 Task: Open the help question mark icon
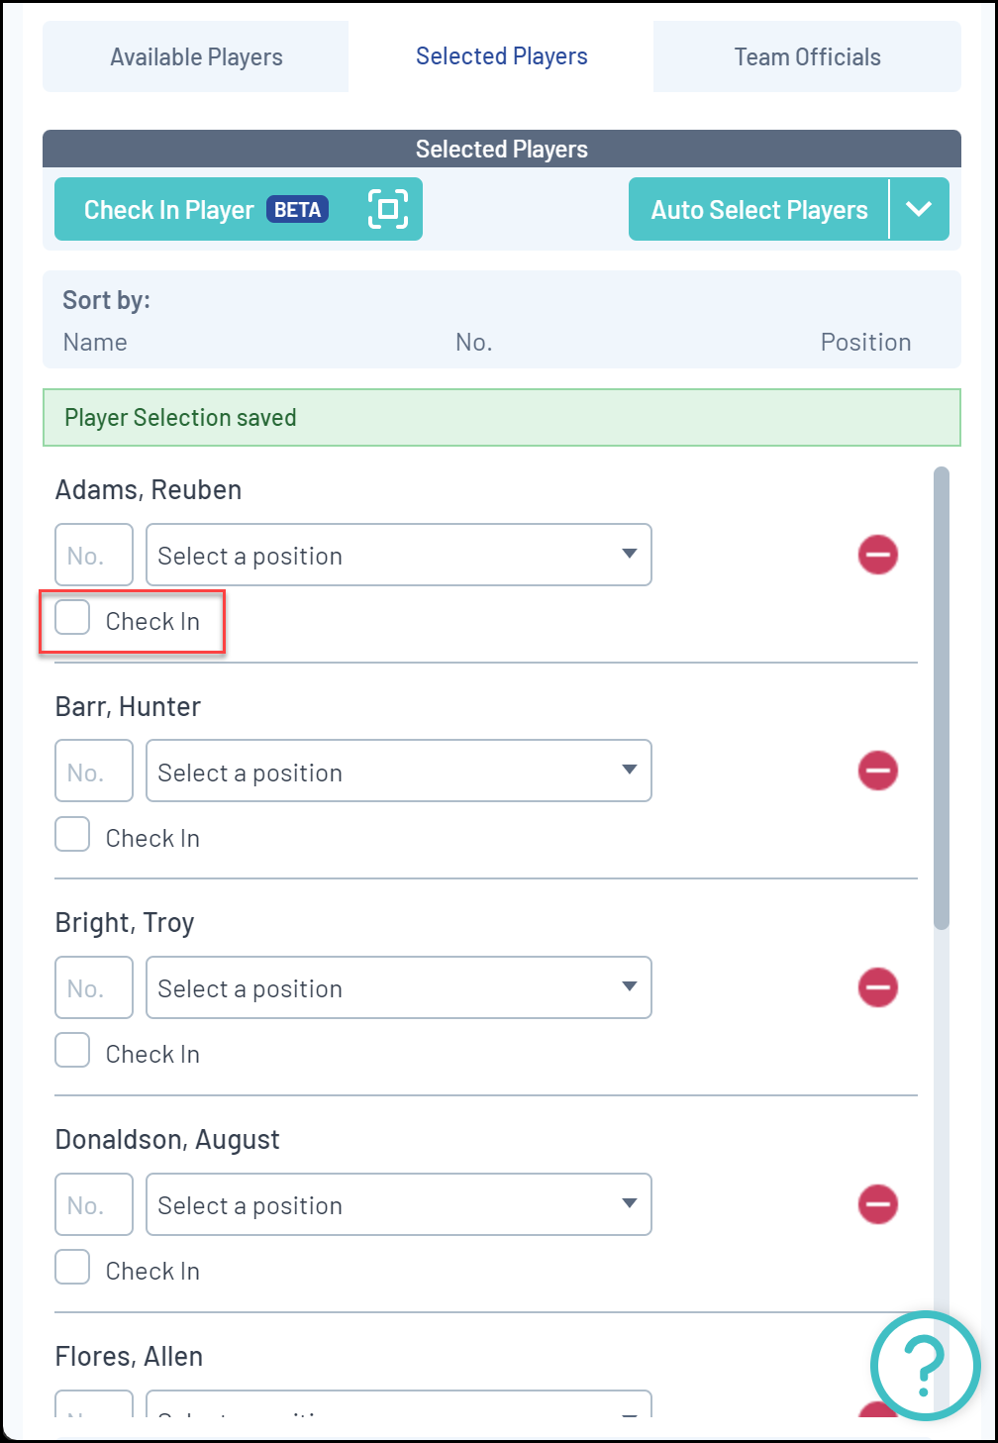pyautogui.click(x=925, y=1366)
